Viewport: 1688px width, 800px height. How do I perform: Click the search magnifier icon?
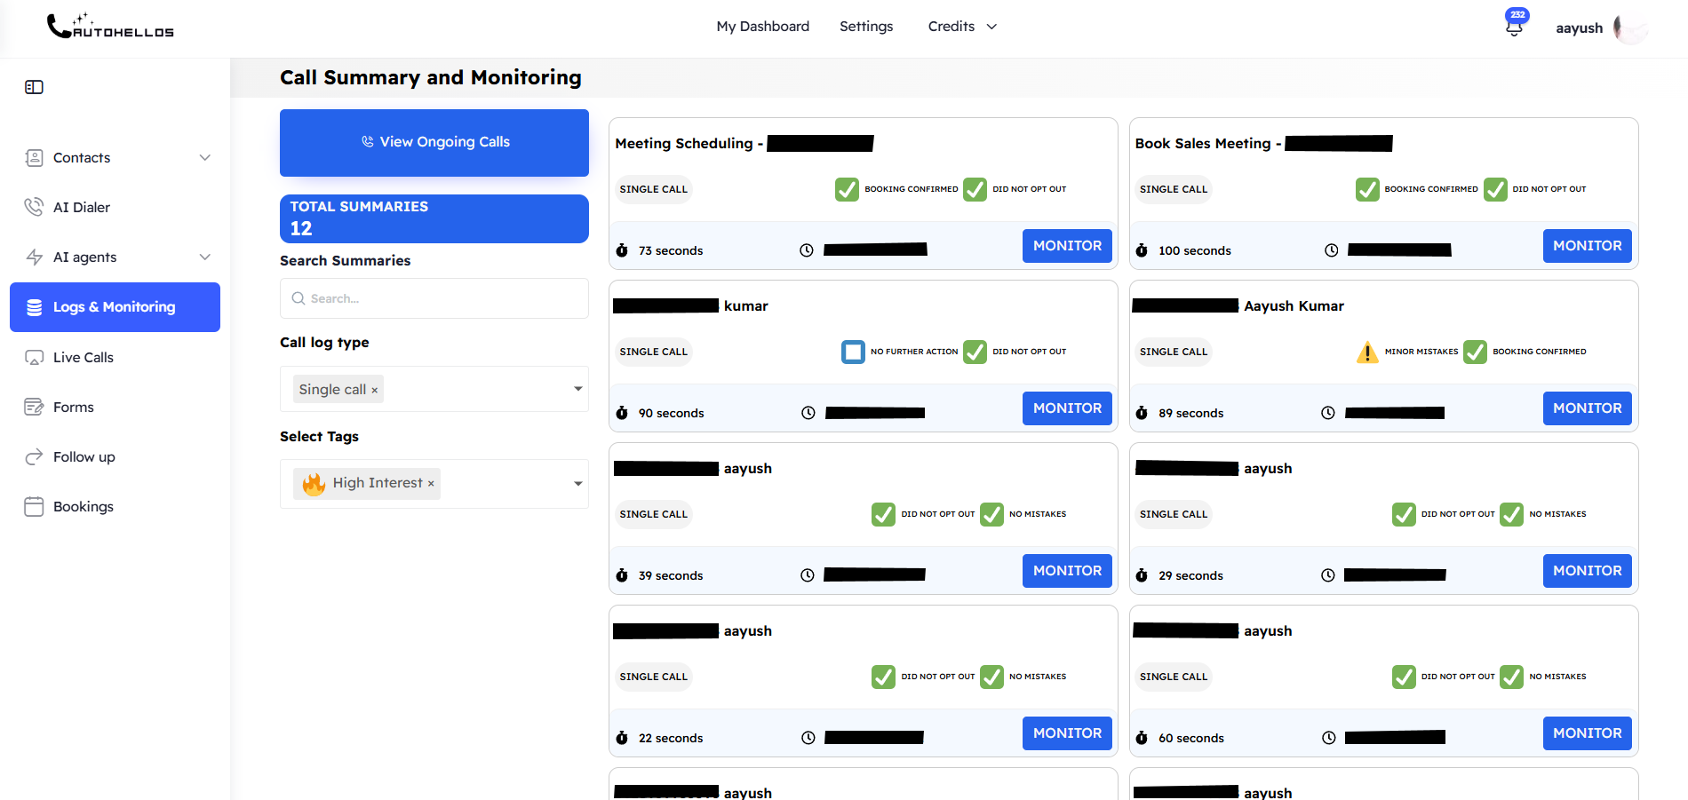299,298
